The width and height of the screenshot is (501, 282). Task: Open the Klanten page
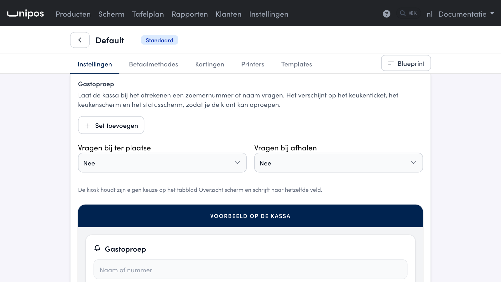(228, 14)
